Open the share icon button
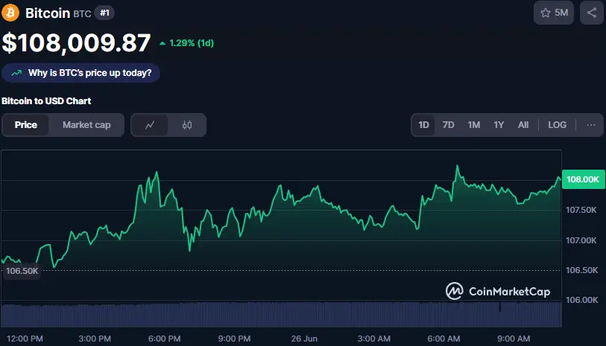 [592, 13]
